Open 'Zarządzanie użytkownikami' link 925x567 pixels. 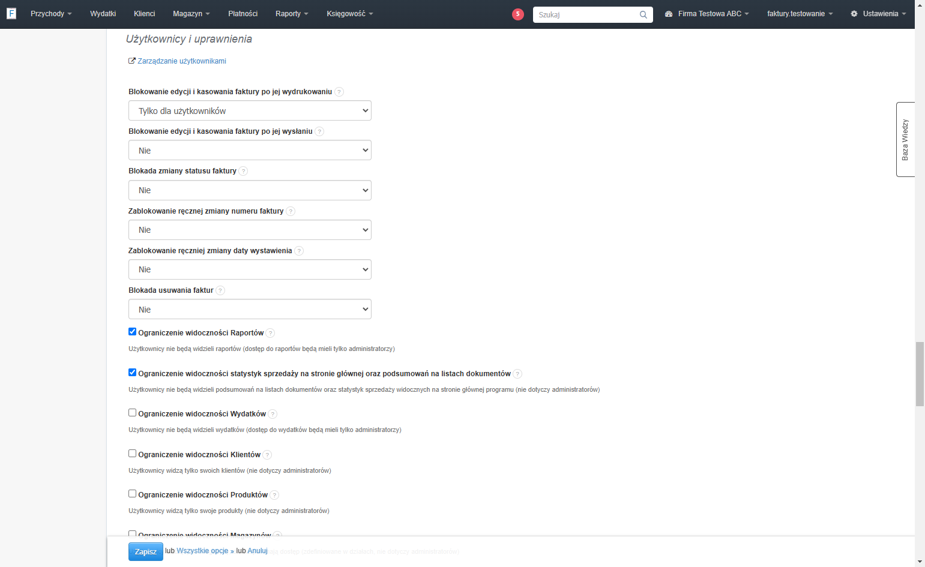182,61
